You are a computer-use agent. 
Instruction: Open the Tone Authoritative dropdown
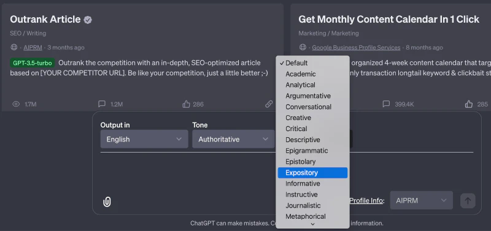click(233, 139)
